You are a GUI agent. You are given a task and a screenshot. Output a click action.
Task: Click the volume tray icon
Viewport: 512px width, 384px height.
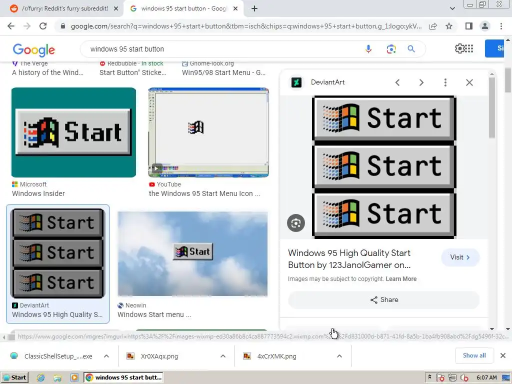tap(464, 378)
